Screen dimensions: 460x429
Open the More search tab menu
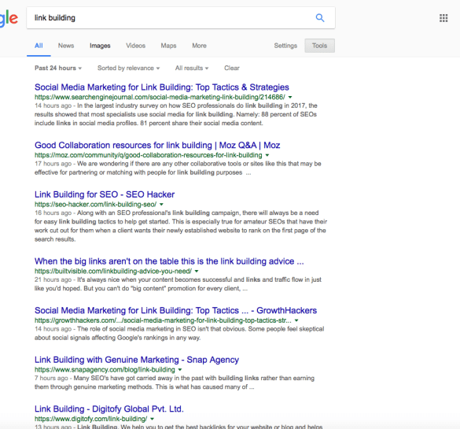tap(199, 46)
